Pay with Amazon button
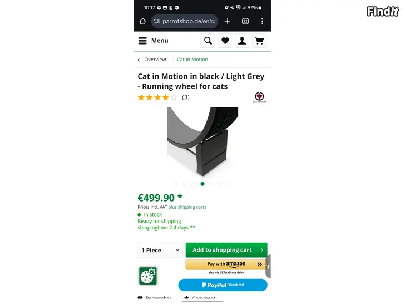 click(x=226, y=264)
